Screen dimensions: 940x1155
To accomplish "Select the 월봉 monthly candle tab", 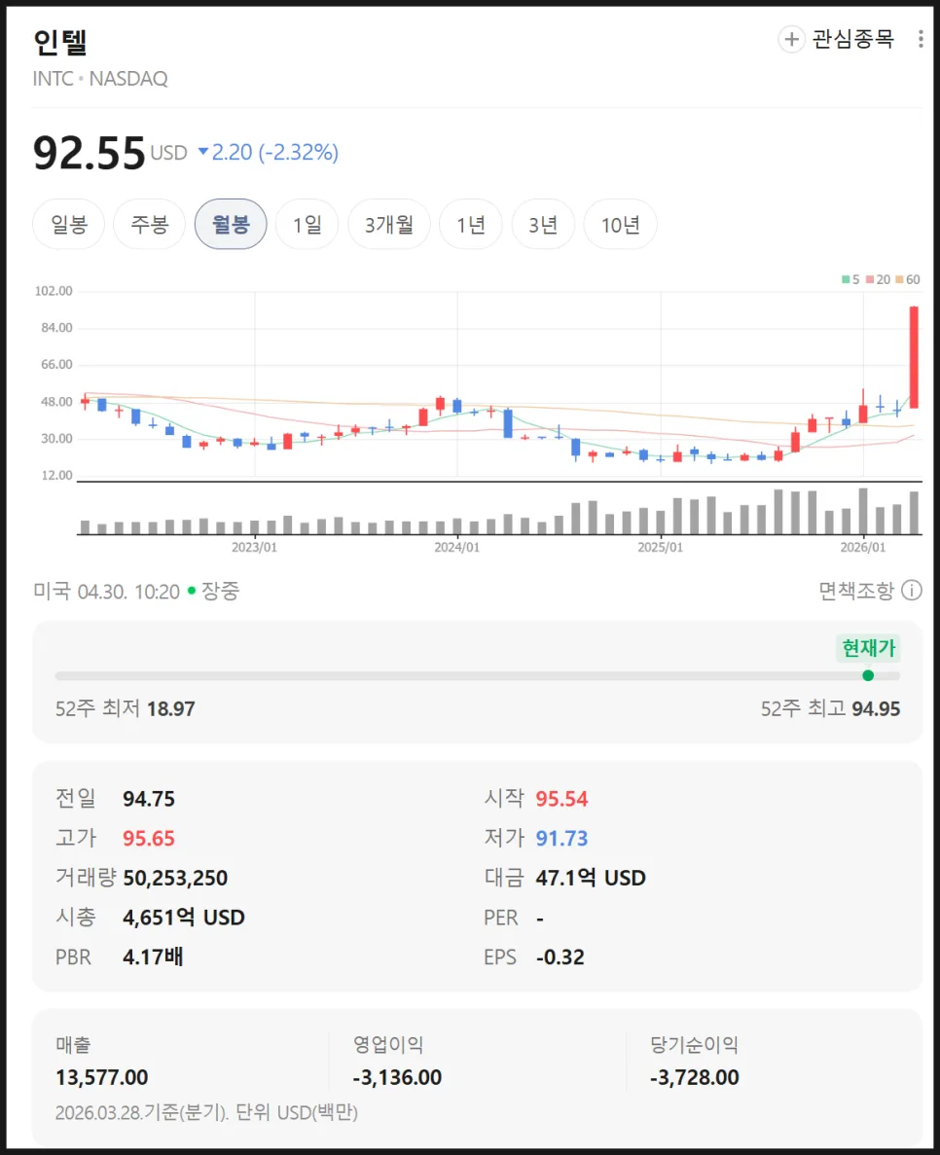I will pyautogui.click(x=231, y=224).
